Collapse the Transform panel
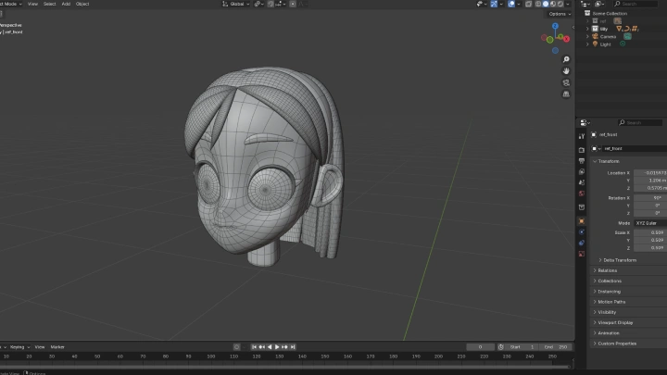 [595, 161]
